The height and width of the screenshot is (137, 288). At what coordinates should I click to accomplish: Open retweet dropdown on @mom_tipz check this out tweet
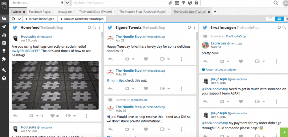point(133,89)
